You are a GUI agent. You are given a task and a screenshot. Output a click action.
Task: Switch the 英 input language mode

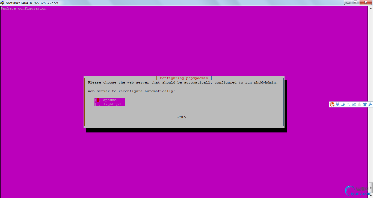[x=338, y=104]
